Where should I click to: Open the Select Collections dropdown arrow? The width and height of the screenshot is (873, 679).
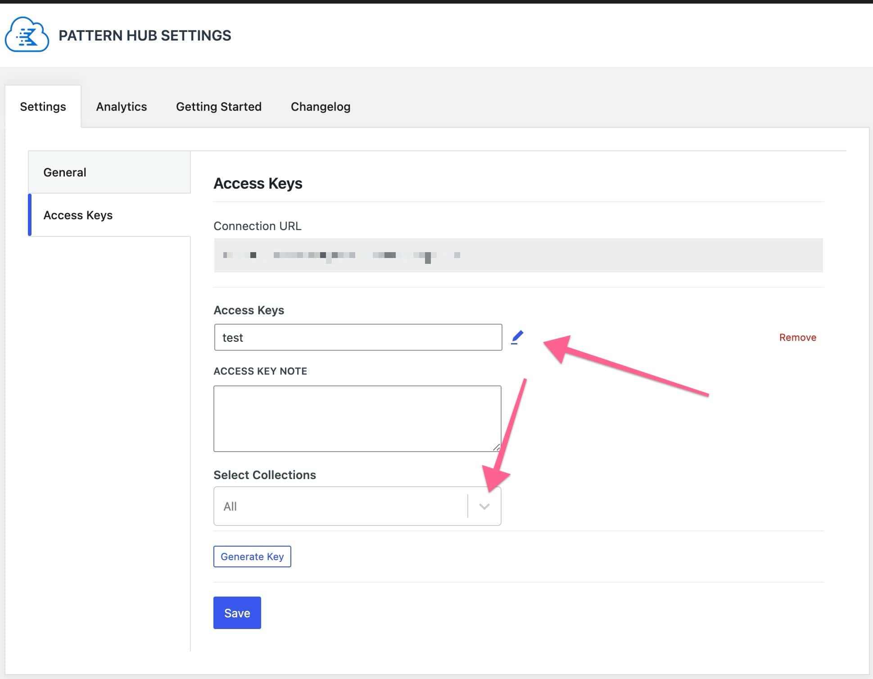click(x=484, y=506)
